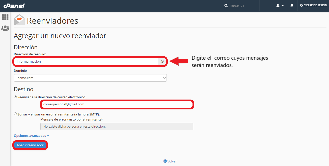The height and width of the screenshot is (166, 329).
Task: Open the apps grid sidebar icon
Action: point(5,17)
